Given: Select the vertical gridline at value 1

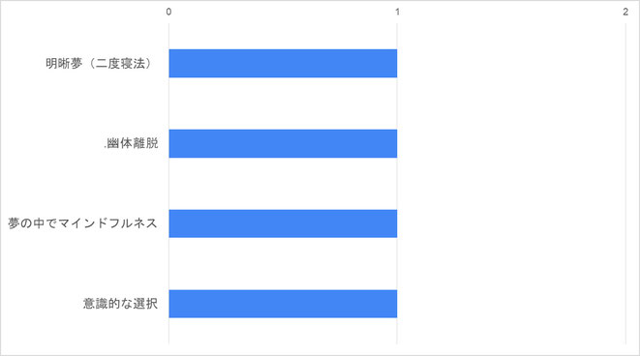Looking at the screenshot, I should pyautogui.click(x=397, y=184).
